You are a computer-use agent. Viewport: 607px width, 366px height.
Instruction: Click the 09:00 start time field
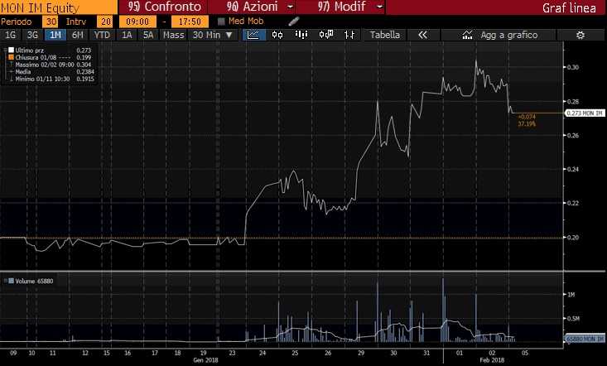(137, 21)
